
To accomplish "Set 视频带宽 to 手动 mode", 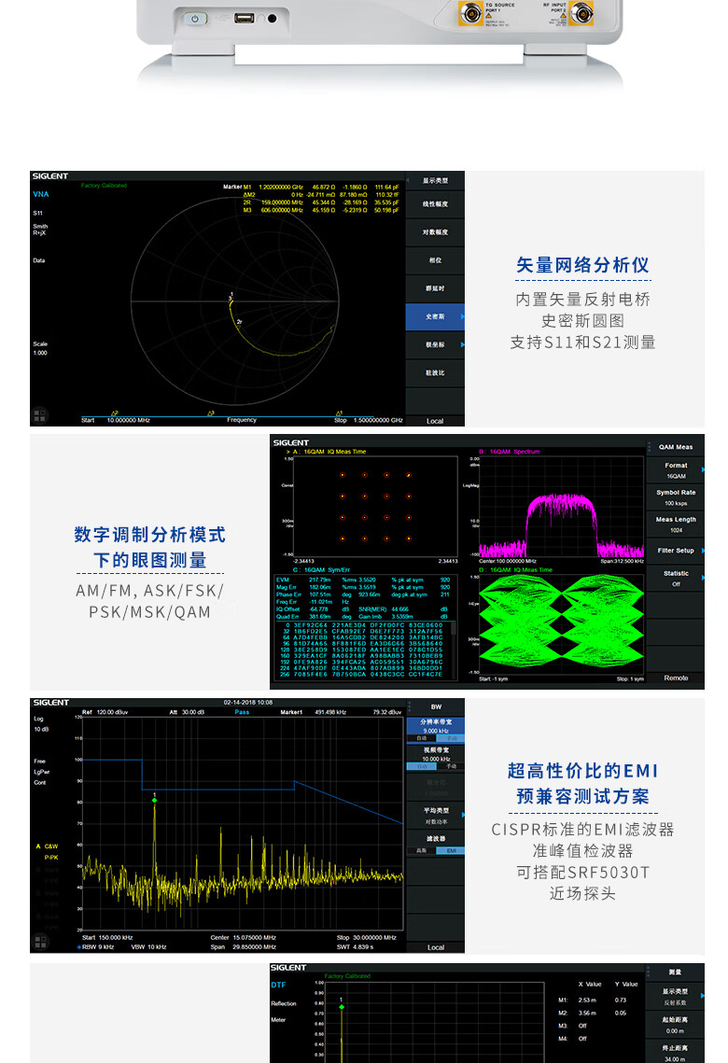I will 450,766.
